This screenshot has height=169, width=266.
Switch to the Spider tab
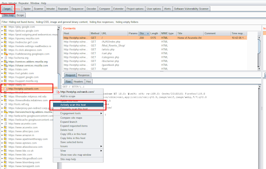[27, 9]
